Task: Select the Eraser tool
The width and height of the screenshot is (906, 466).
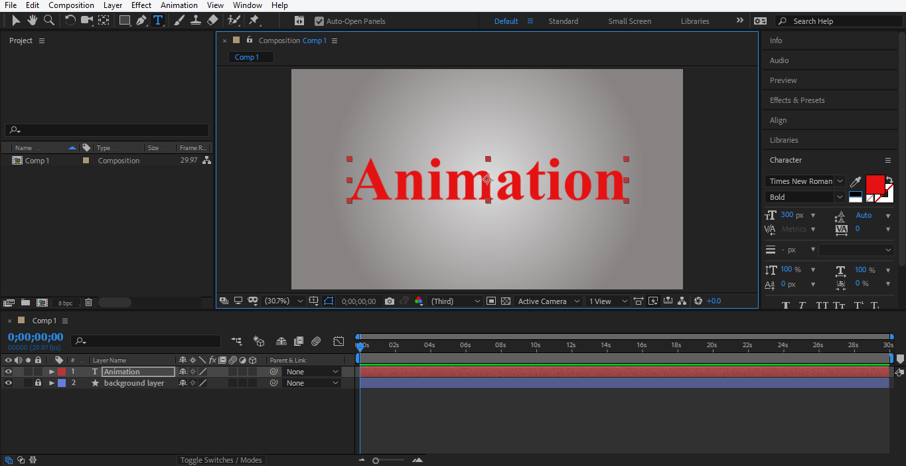Action: pos(212,21)
